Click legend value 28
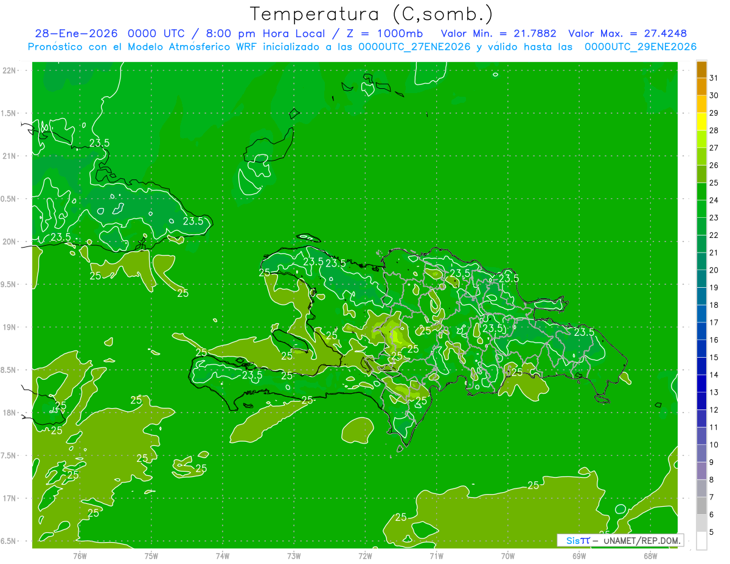The image size is (730, 564). pos(714,130)
